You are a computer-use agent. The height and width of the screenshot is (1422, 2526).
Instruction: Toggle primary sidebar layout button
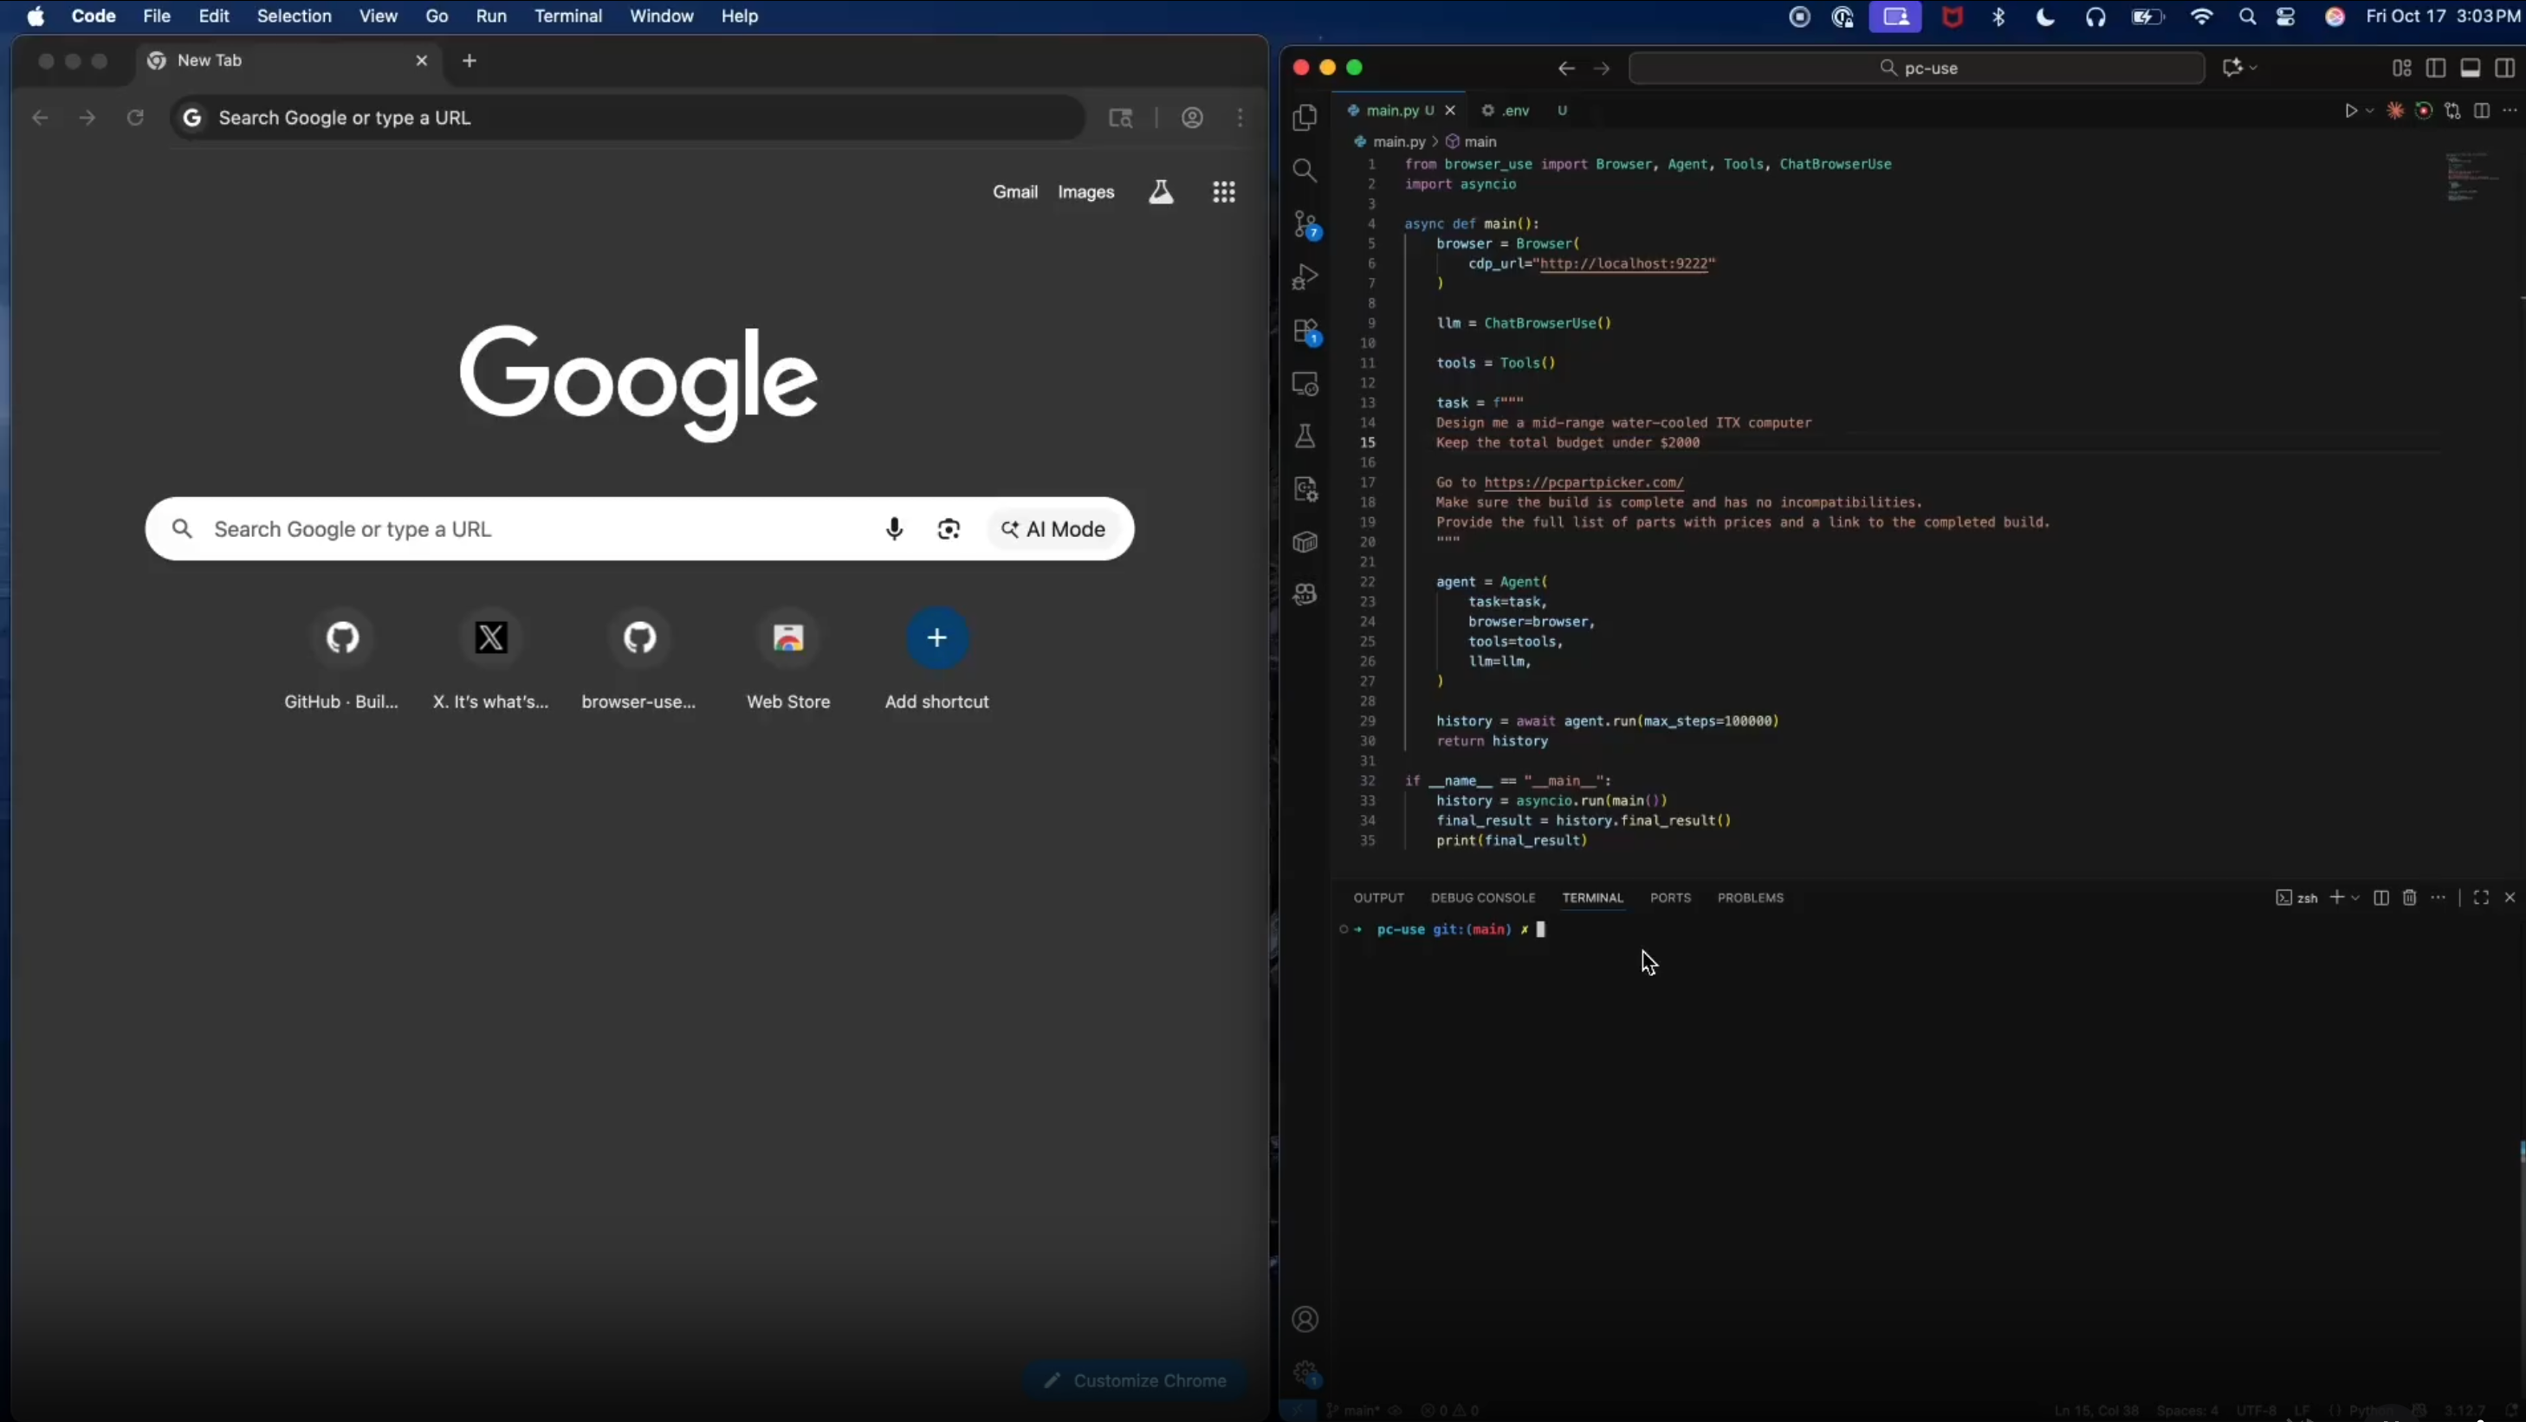tap(2436, 68)
